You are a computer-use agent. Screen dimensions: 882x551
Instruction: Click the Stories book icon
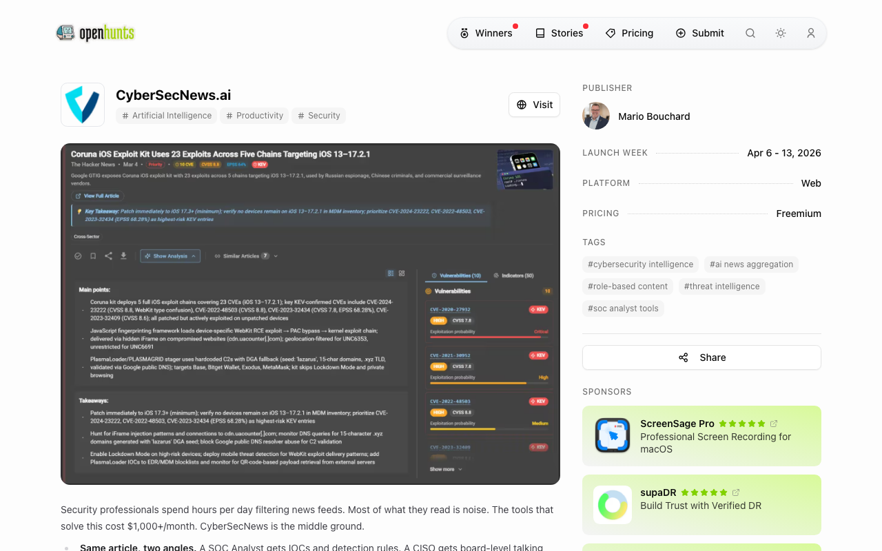click(x=540, y=33)
